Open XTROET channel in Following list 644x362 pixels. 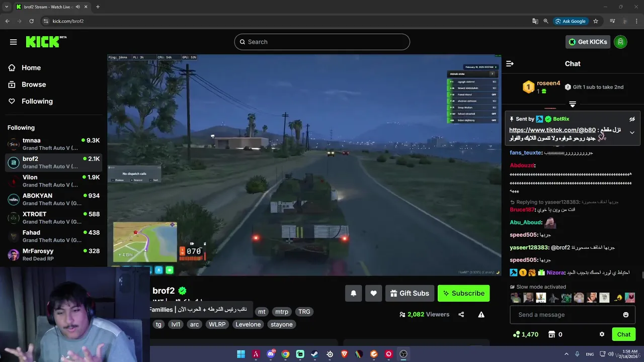[53, 218]
